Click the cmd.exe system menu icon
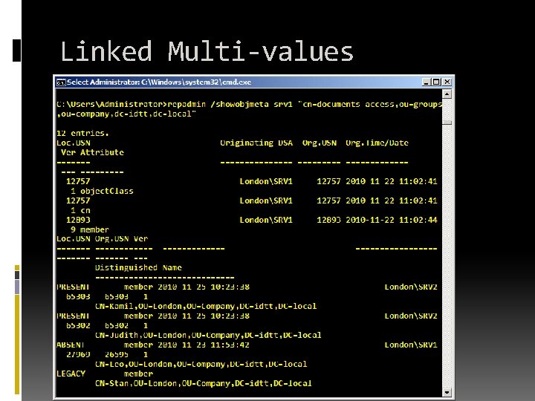The image size is (535, 401). click(x=61, y=82)
